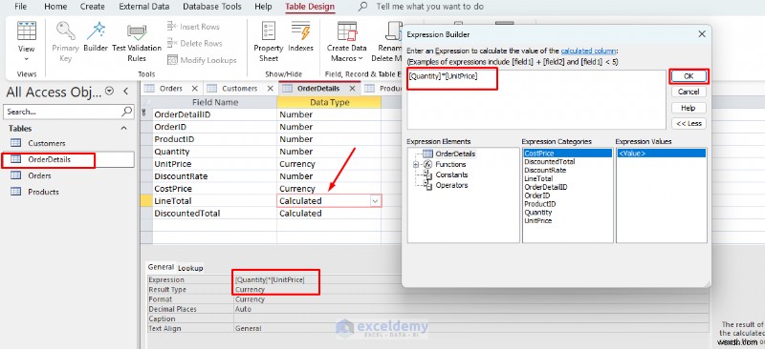The width and height of the screenshot is (765, 349).
Task: Open Create Data Macros button
Action: point(346,42)
